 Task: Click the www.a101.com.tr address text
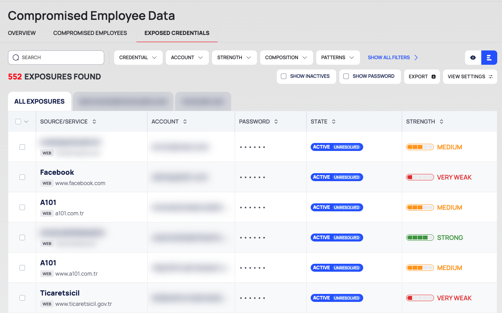pyautogui.click(x=76, y=274)
